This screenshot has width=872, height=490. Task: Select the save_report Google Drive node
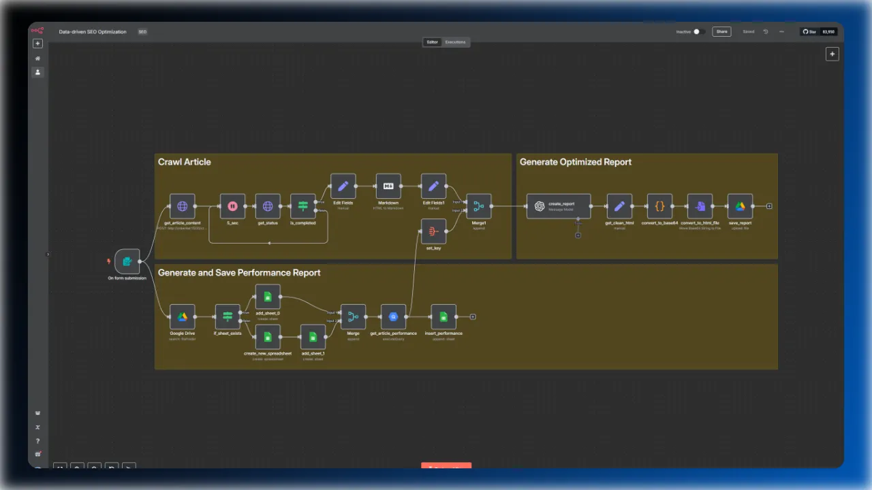741,206
